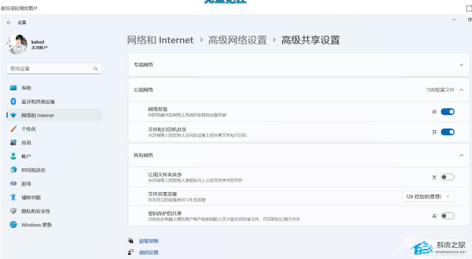The image size is (472, 259).
Task: Click the 查找设置 search field
Action: tap(54, 69)
